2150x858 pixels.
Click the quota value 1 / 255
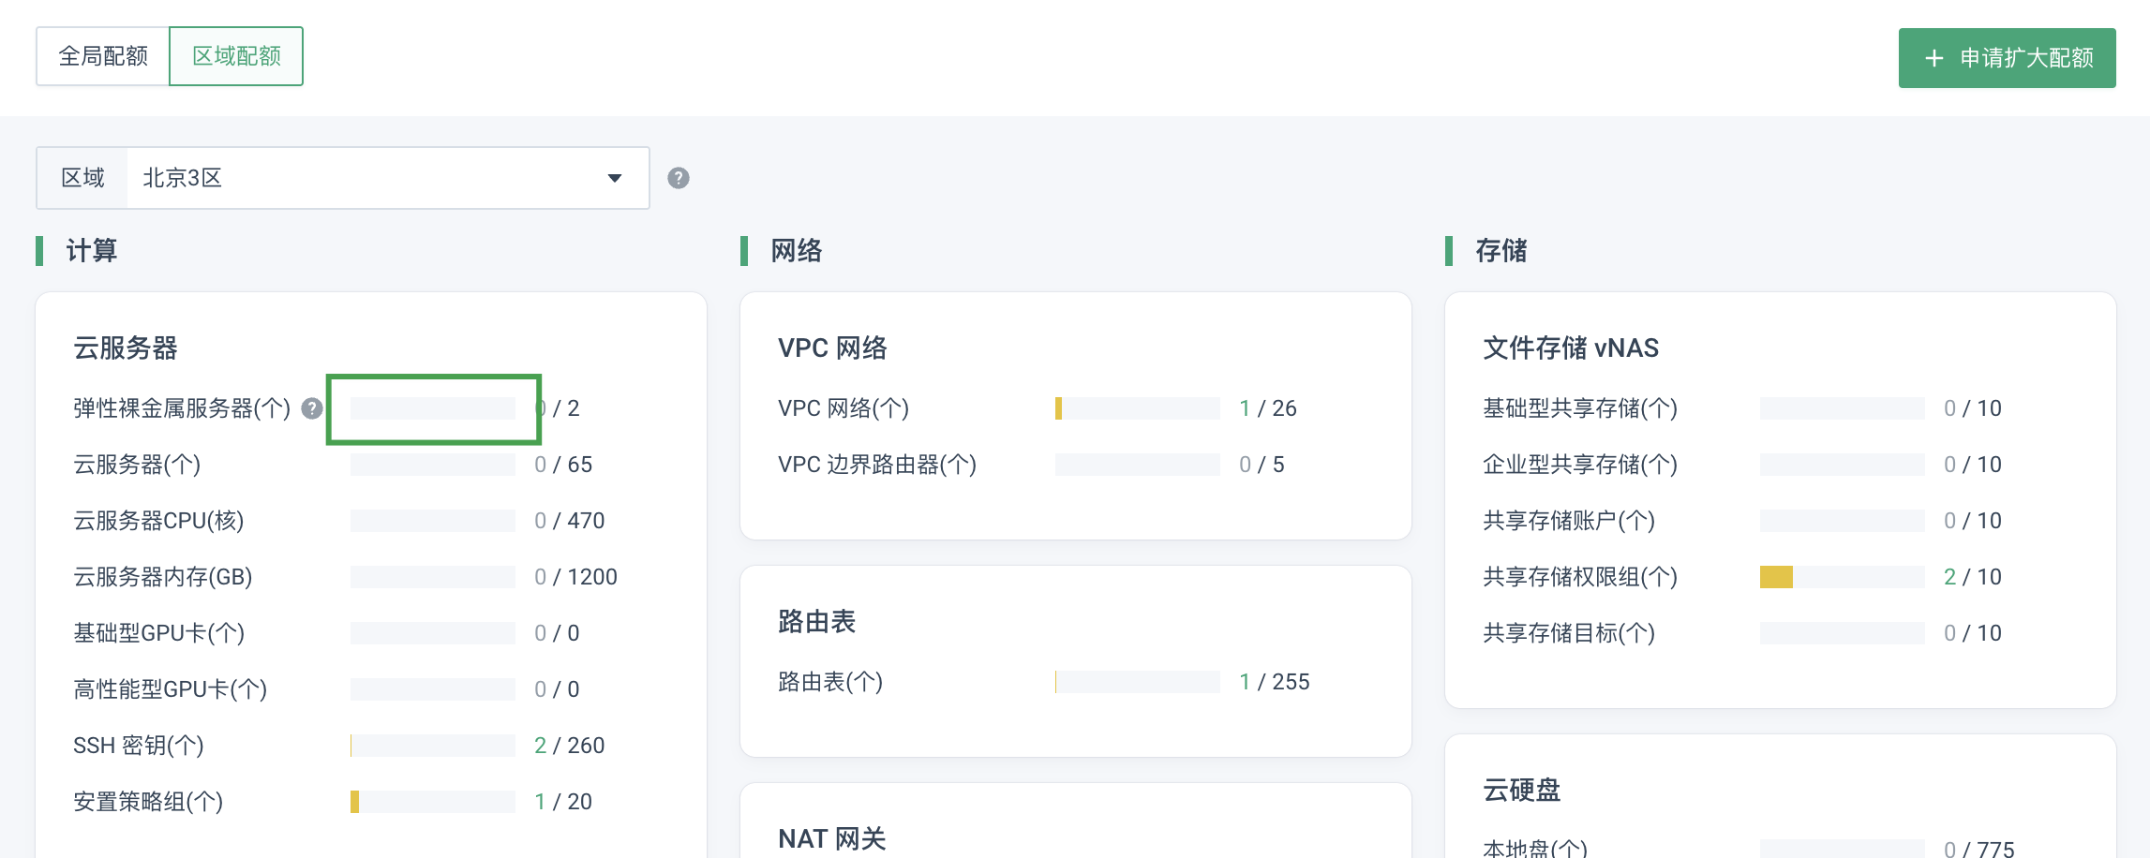coord(1275,682)
